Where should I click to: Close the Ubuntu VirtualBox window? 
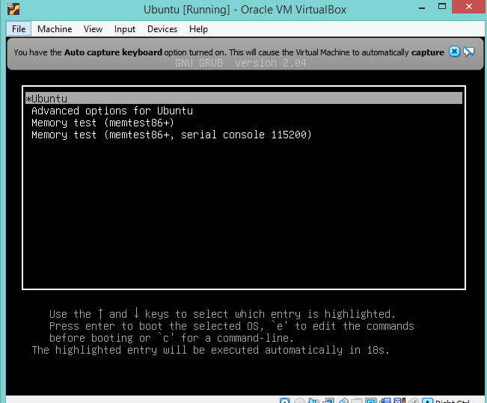(x=469, y=7)
